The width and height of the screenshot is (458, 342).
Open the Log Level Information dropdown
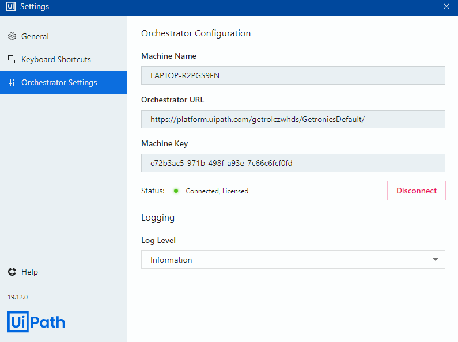[293, 260]
